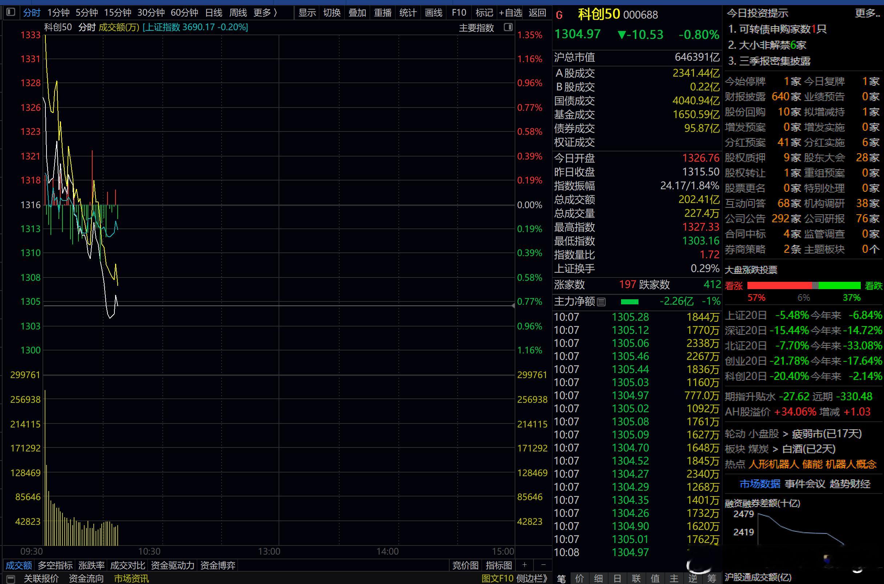Click the 画线 drawing toolbar button

433,13
